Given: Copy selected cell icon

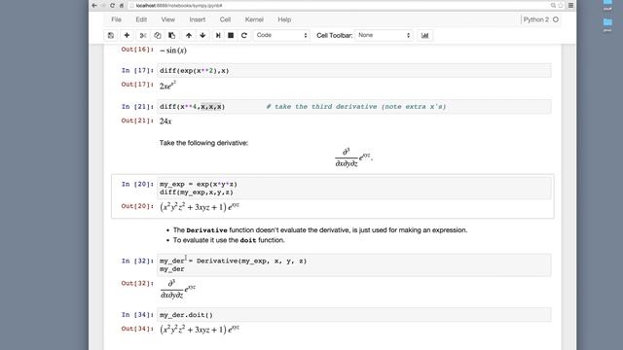Looking at the screenshot, I should [x=158, y=35].
